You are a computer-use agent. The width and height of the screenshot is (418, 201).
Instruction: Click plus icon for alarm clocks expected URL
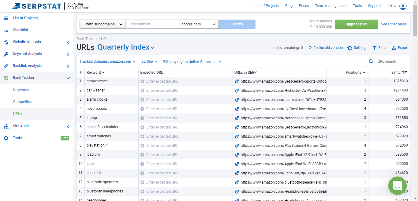point(142,100)
